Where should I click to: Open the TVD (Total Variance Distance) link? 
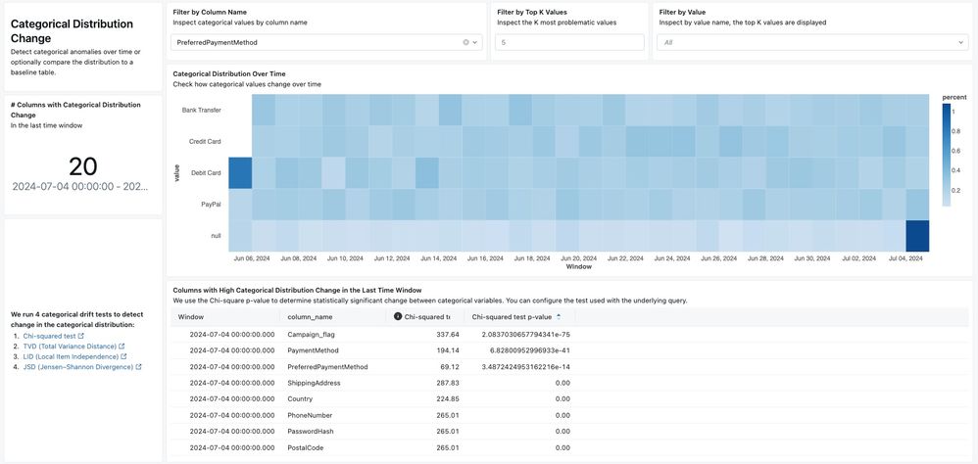click(x=69, y=347)
